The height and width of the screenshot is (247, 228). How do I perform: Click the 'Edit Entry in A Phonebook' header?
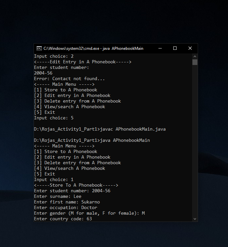point(83,62)
